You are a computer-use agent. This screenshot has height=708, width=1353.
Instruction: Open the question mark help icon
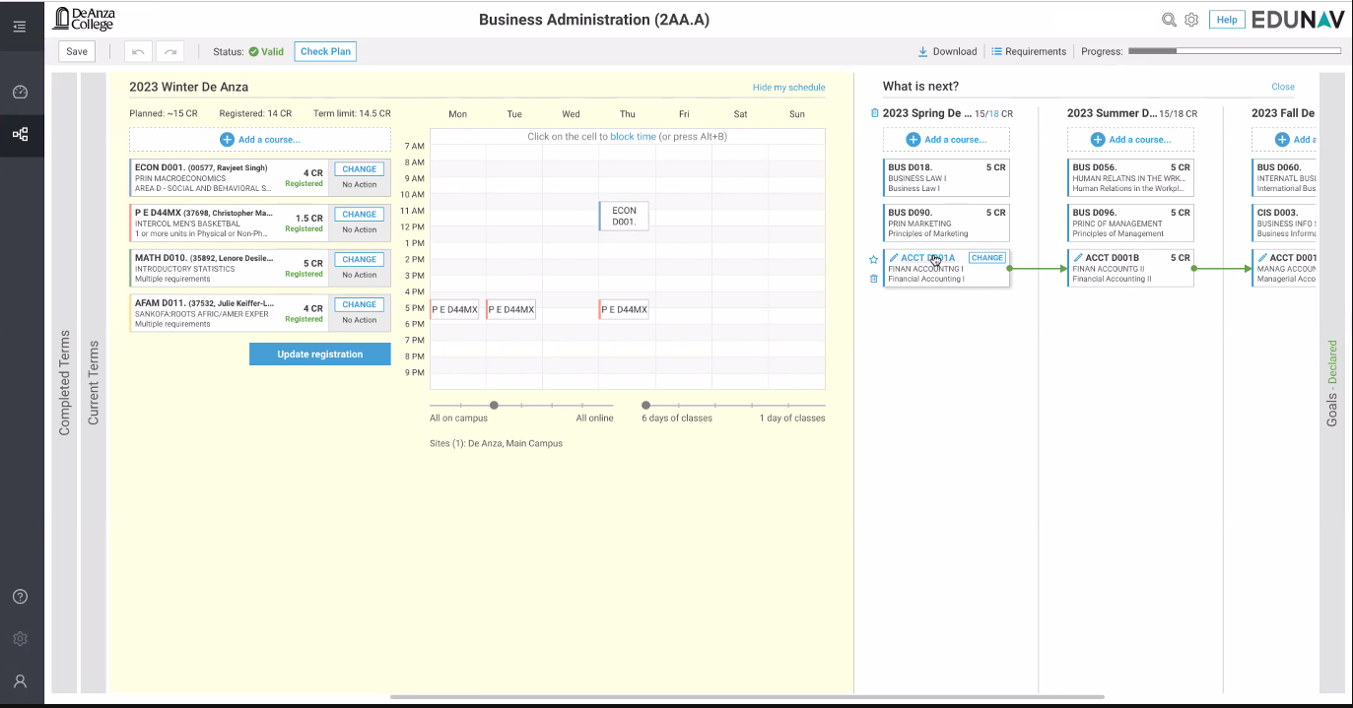(20, 597)
